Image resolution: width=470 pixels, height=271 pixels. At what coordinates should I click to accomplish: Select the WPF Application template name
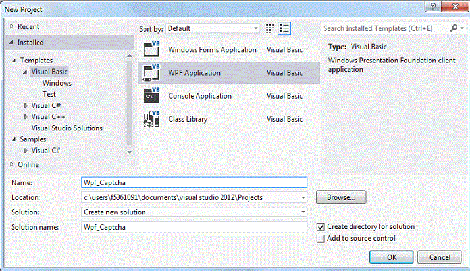pos(194,73)
